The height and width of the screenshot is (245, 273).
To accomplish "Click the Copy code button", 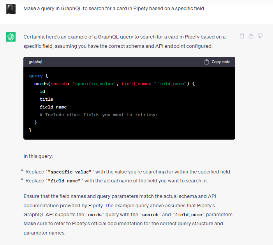I will click(x=217, y=62).
